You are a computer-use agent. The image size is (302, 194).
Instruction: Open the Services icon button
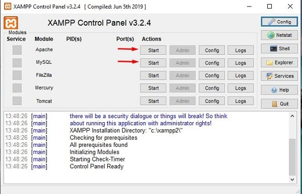click(279, 76)
